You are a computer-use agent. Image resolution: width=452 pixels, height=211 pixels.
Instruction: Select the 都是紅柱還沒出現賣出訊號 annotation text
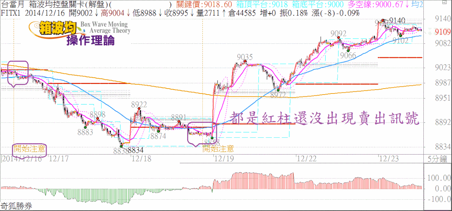pos(324,119)
